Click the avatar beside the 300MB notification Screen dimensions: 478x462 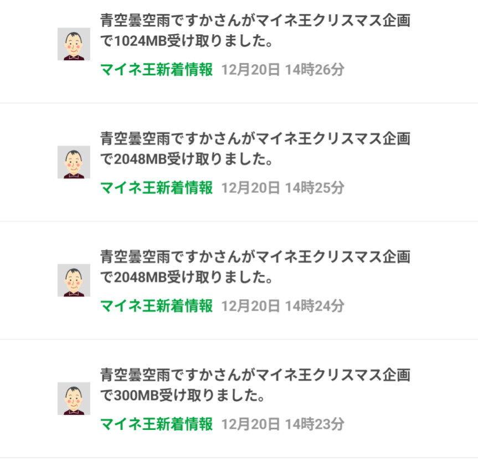(x=74, y=398)
